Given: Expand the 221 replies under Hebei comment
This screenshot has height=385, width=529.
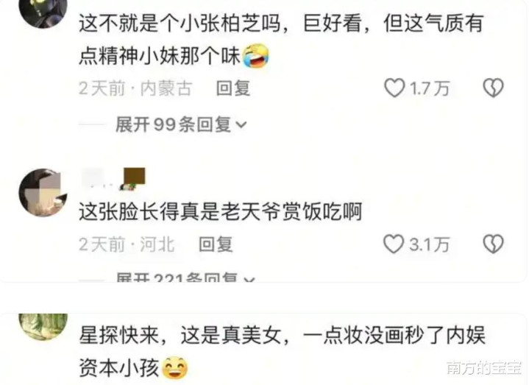Looking at the screenshot, I should (x=185, y=278).
